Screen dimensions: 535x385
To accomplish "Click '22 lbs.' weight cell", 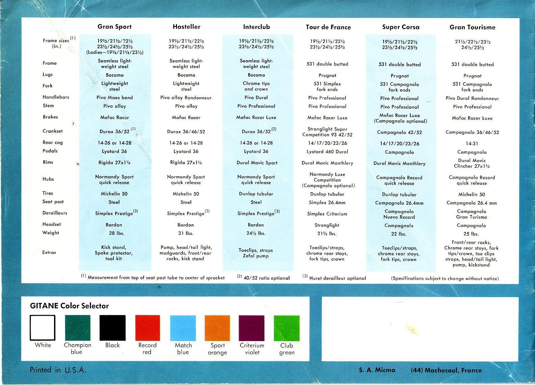I will pos(399,234).
